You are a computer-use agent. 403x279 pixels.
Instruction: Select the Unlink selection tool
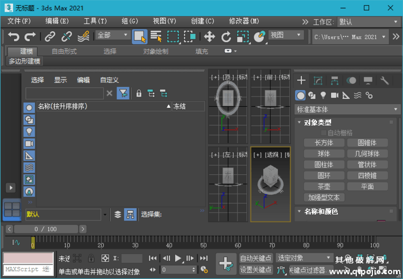pos(67,36)
